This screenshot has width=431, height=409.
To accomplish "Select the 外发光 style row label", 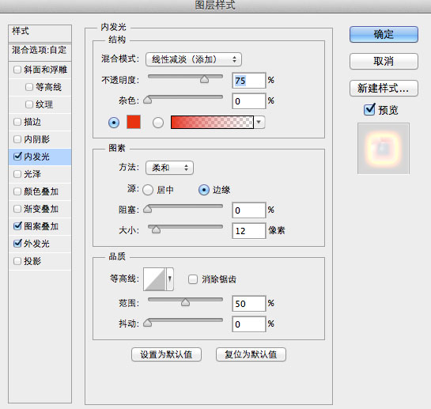I will (x=36, y=244).
